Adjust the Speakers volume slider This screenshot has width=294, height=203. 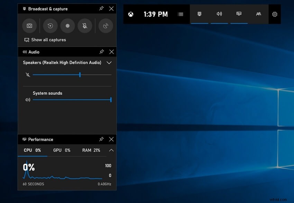pos(80,74)
